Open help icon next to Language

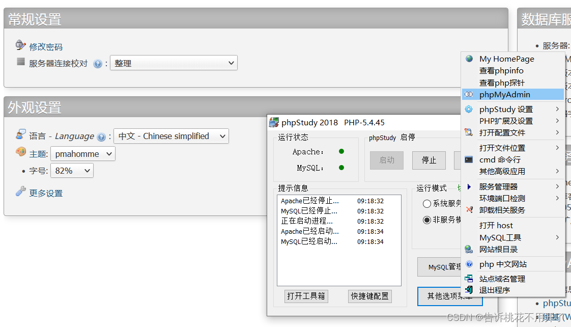click(101, 137)
